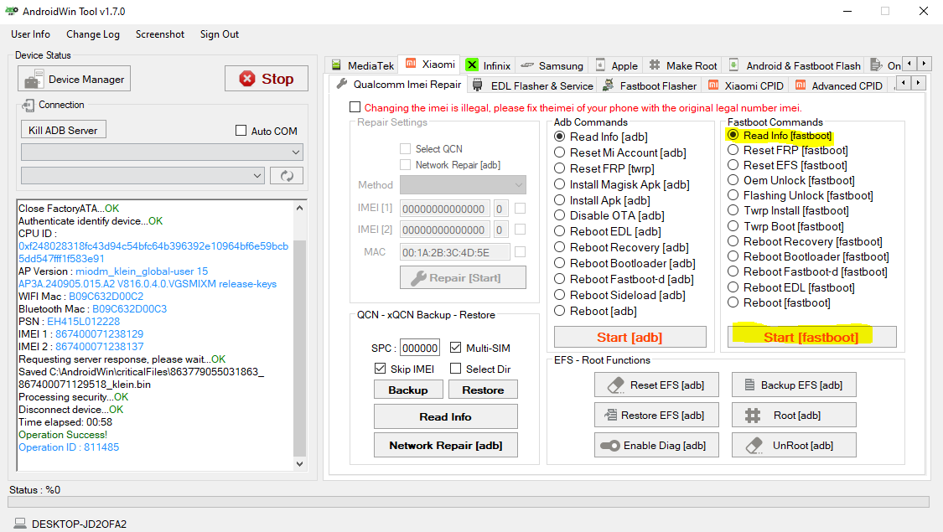Click the Root [adb] hash button
This screenshot has height=532, width=943.
(793, 415)
